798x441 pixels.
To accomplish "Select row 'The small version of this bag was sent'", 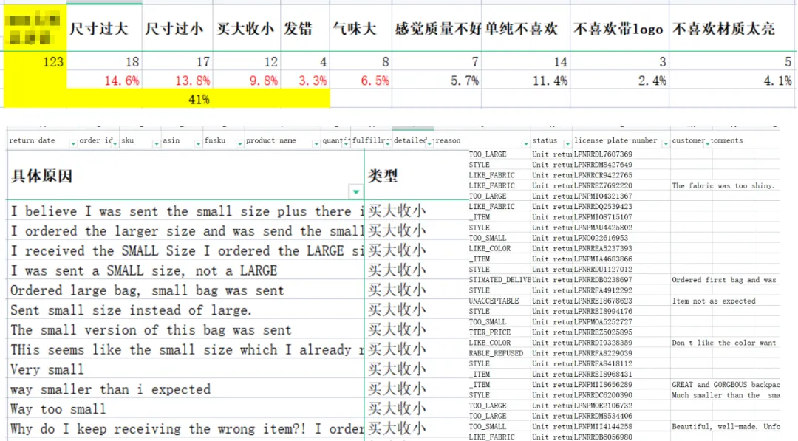I will point(185,330).
